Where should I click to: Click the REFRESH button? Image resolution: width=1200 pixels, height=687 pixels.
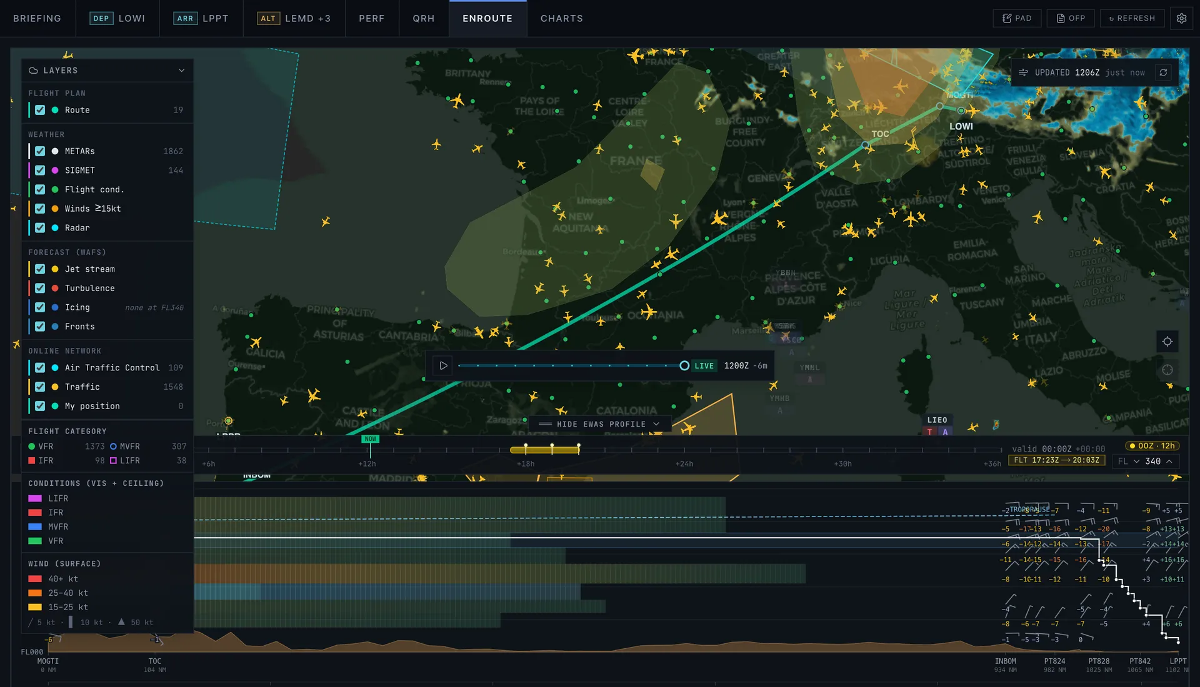1132,18
